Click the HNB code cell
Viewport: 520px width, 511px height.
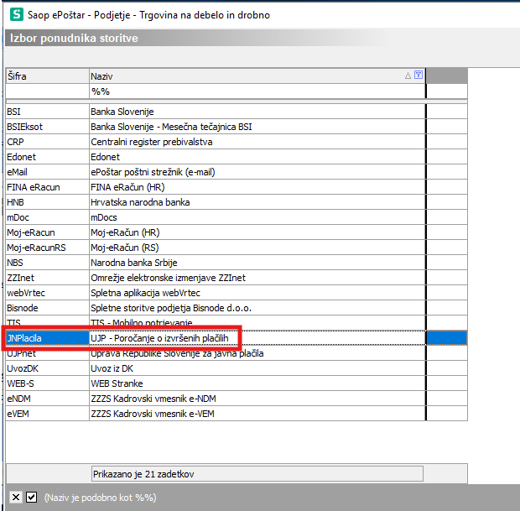(x=48, y=202)
